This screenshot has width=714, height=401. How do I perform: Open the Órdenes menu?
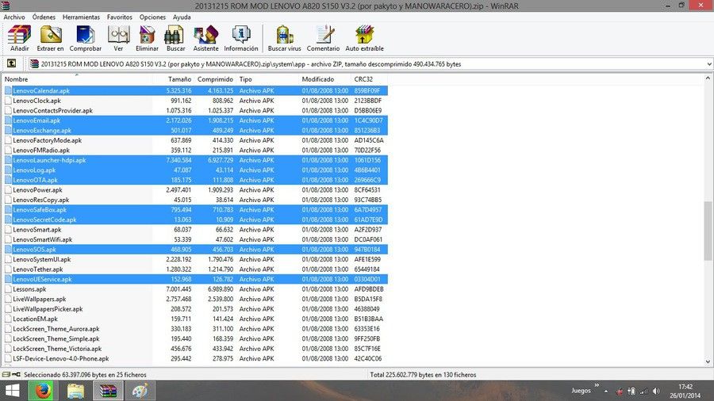point(44,17)
